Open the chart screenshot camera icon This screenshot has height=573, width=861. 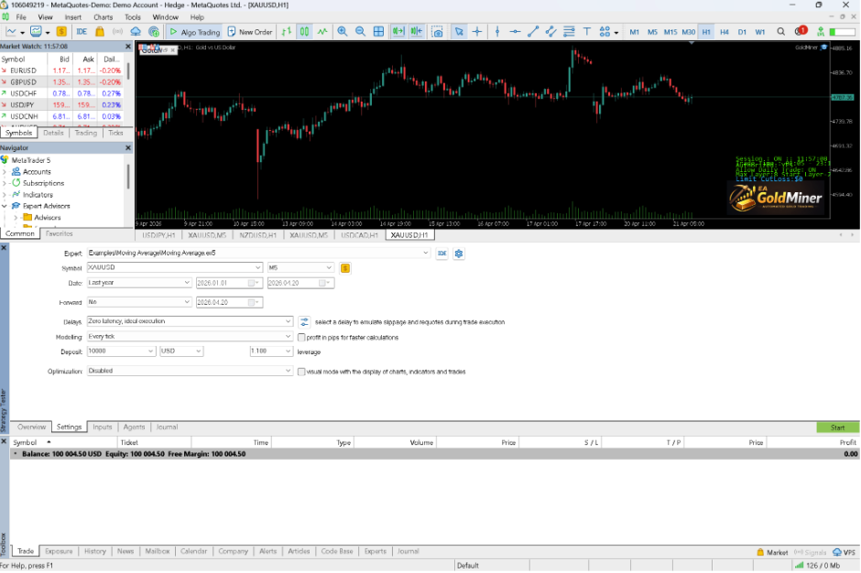437,32
